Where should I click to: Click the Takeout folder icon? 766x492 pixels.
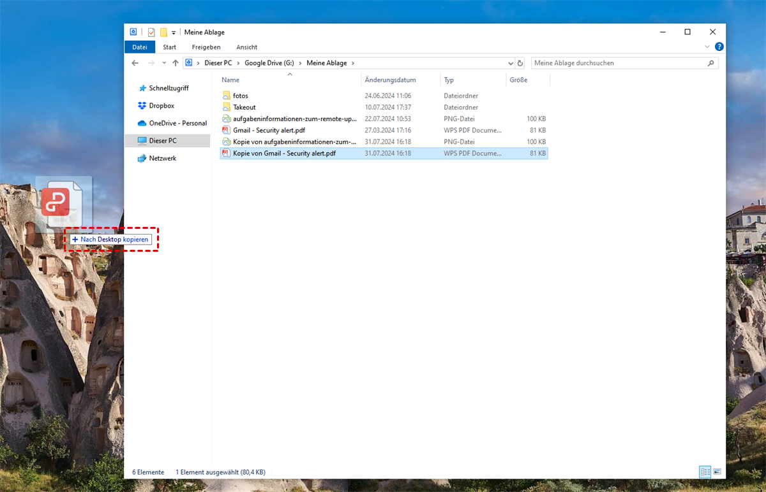coord(226,107)
